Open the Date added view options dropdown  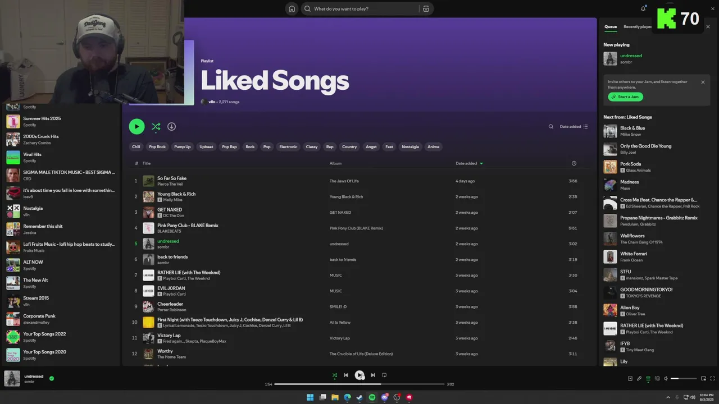(574, 126)
